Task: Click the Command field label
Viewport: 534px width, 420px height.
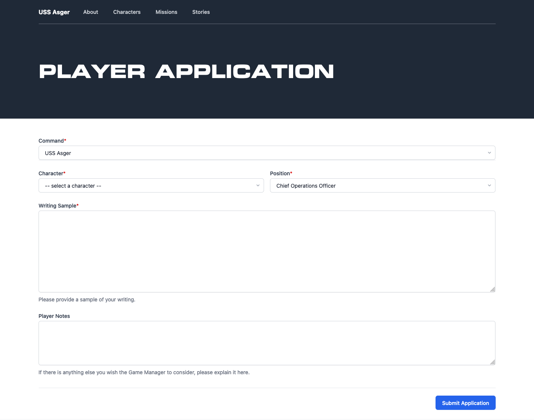Action: click(52, 141)
